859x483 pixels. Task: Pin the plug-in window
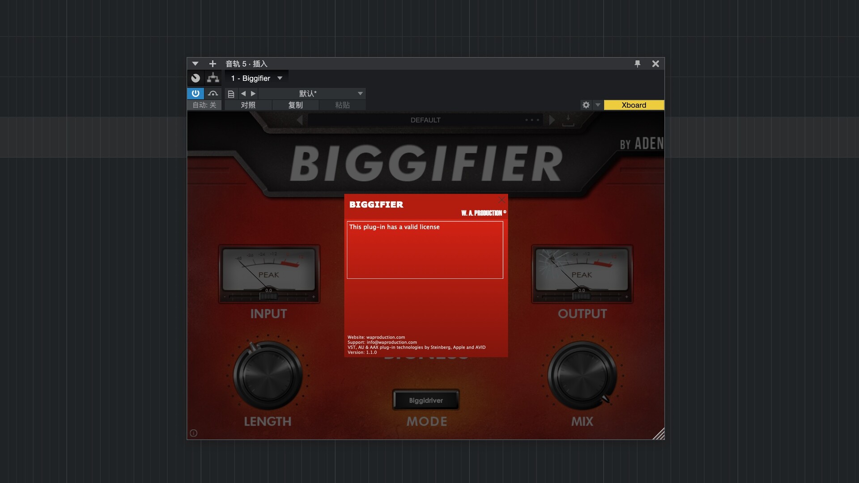coord(637,64)
